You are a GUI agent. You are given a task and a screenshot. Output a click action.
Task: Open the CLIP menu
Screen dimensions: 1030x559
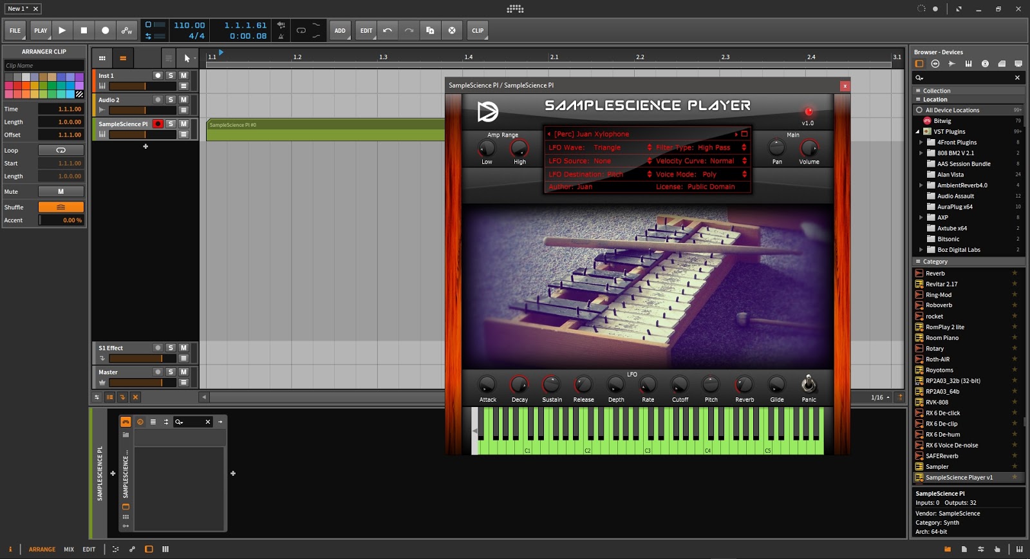[x=478, y=30]
